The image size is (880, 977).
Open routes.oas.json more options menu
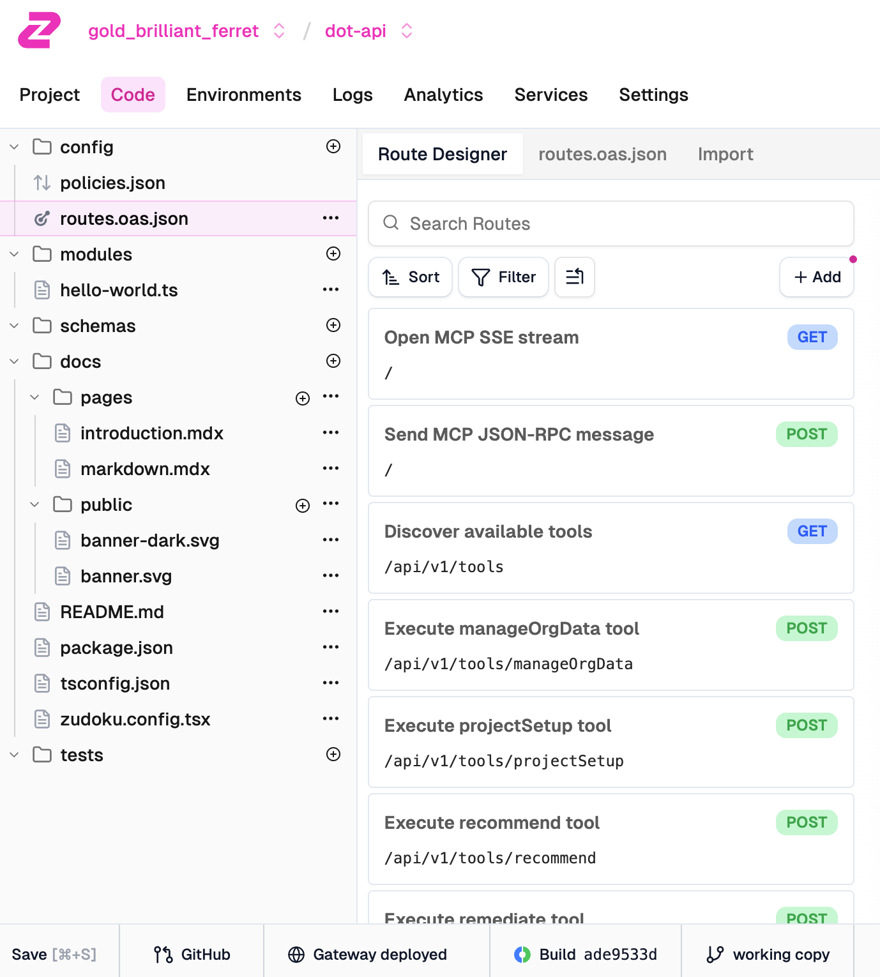point(330,218)
